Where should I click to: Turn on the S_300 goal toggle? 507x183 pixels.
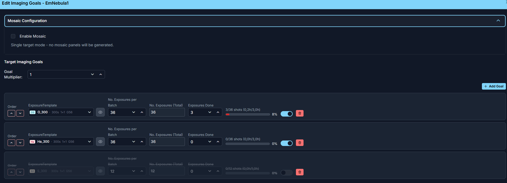point(286,173)
